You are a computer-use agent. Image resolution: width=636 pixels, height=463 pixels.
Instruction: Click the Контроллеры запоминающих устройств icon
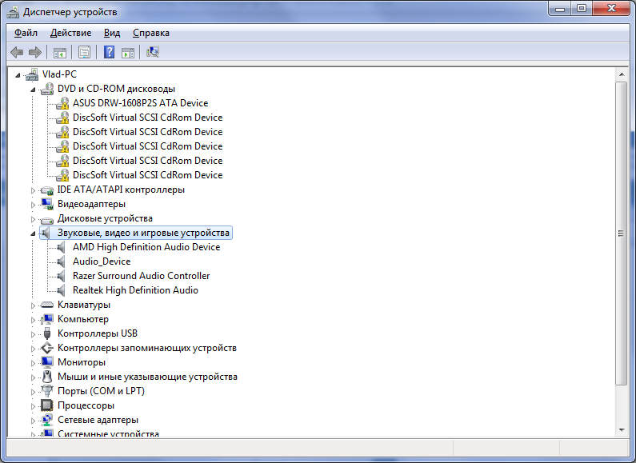click(x=47, y=348)
